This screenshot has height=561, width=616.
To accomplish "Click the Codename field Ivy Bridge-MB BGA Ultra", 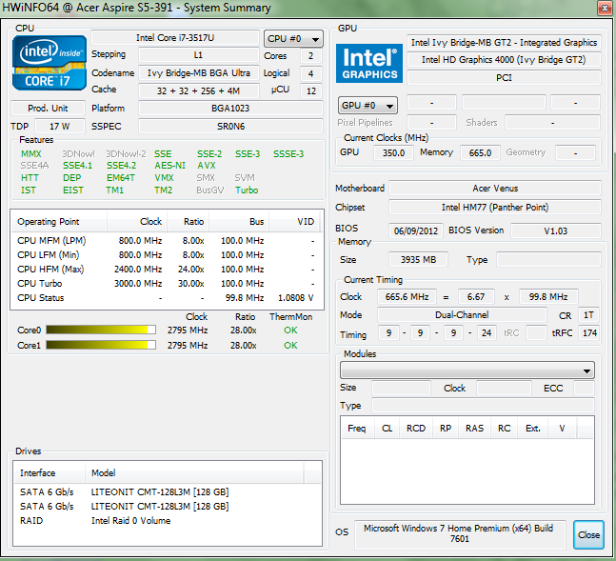I will (198, 73).
